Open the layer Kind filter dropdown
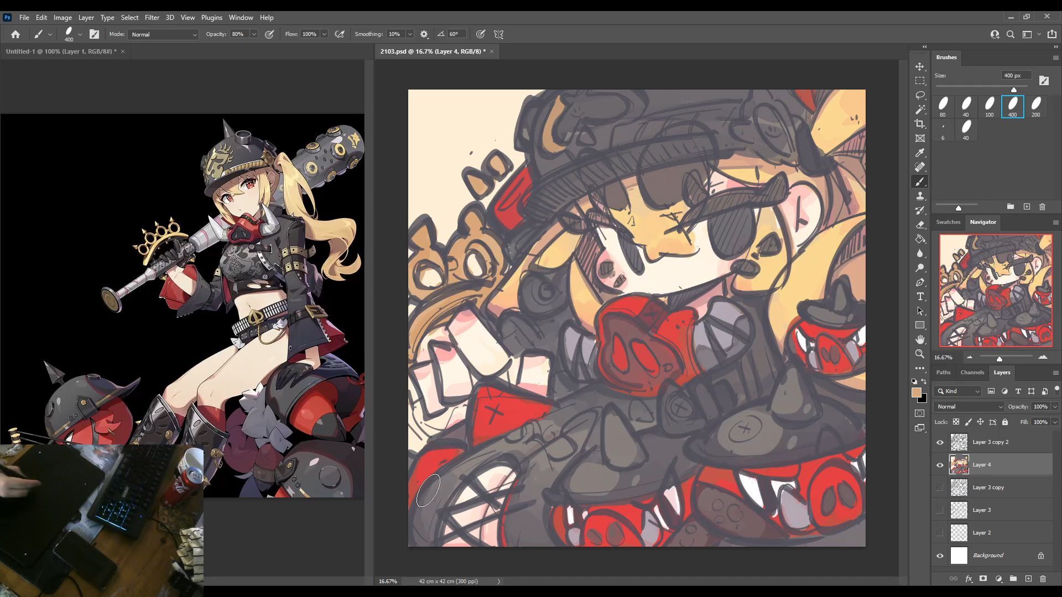This screenshot has height=597, width=1062. click(958, 391)
